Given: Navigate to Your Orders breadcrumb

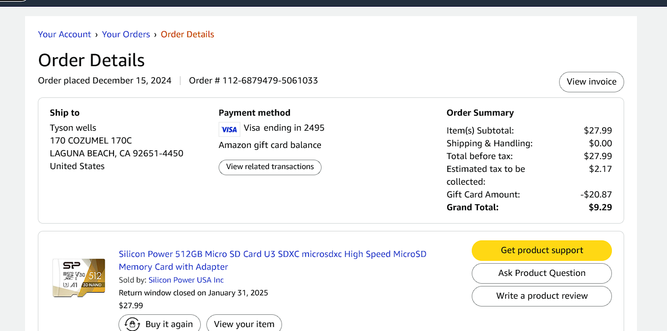Looking at the screenshot, I should point(126,34).
